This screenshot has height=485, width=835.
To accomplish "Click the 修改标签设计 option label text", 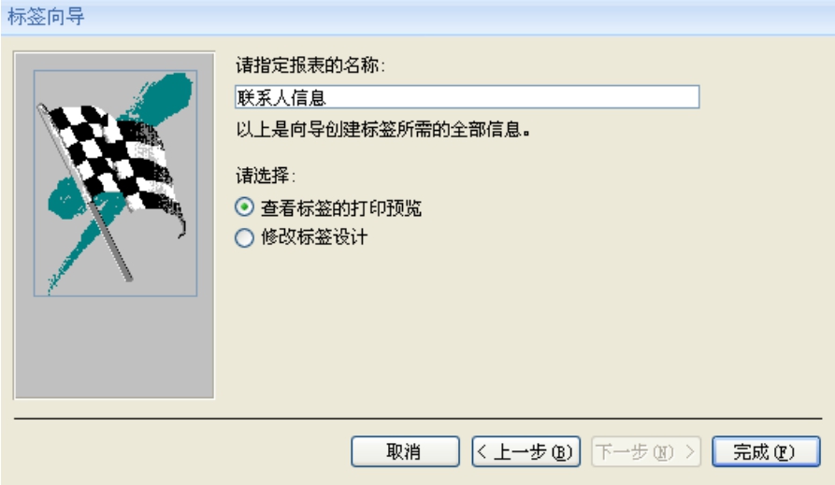I will pyautogui.click(x=314, y=237).
